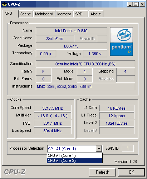Go to the SPD tab
Viewport: 147px width, 179px height.
point(80,14)
